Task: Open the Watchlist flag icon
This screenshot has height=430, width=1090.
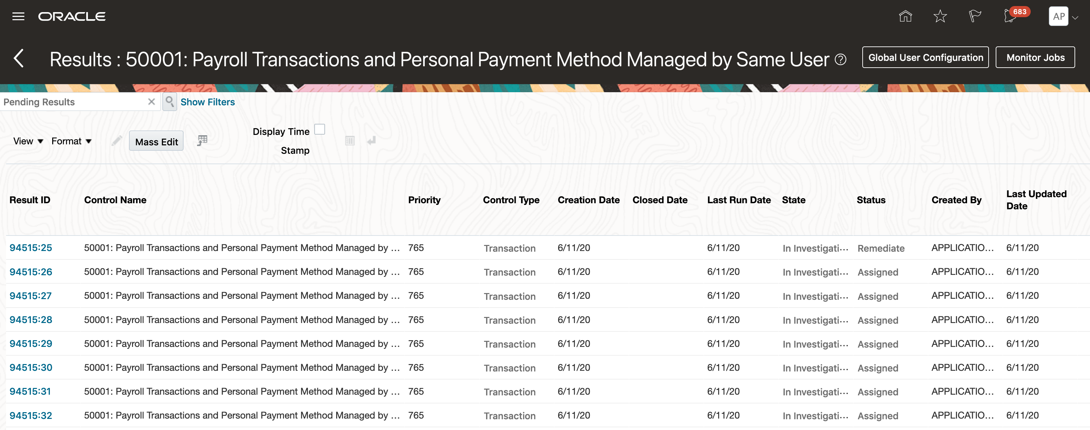Action: click(974, 16)
